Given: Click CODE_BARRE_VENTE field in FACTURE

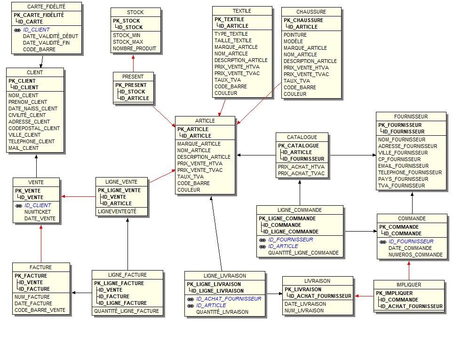Looking at the screenshot, I should (40, 310).
